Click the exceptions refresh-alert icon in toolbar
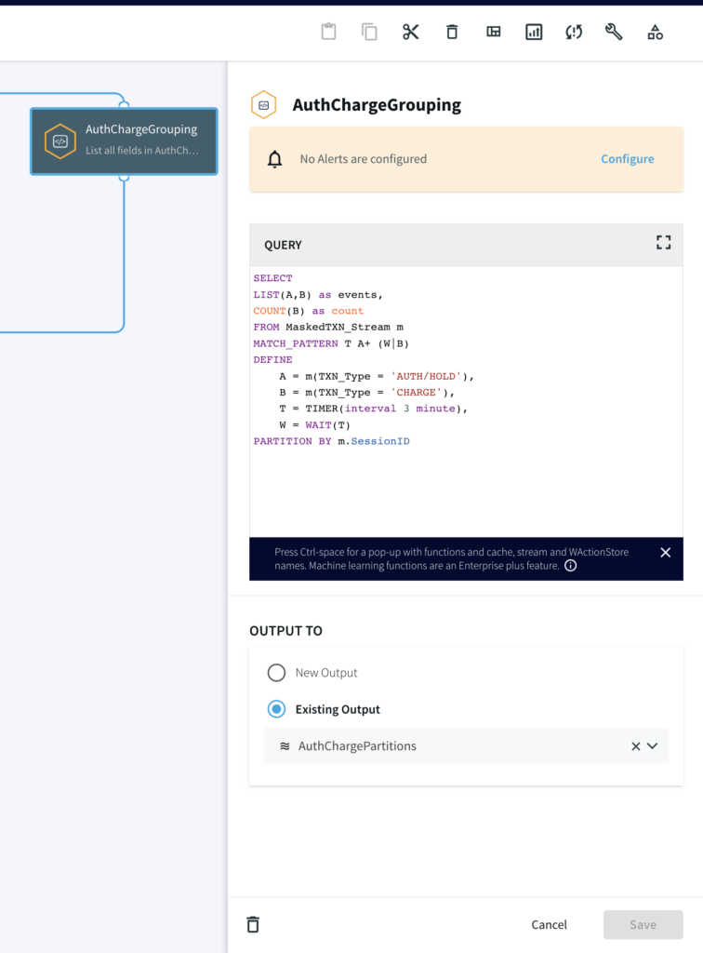This screenshot has width=703, height=953. pyautogui.click(x=574, y=32)
